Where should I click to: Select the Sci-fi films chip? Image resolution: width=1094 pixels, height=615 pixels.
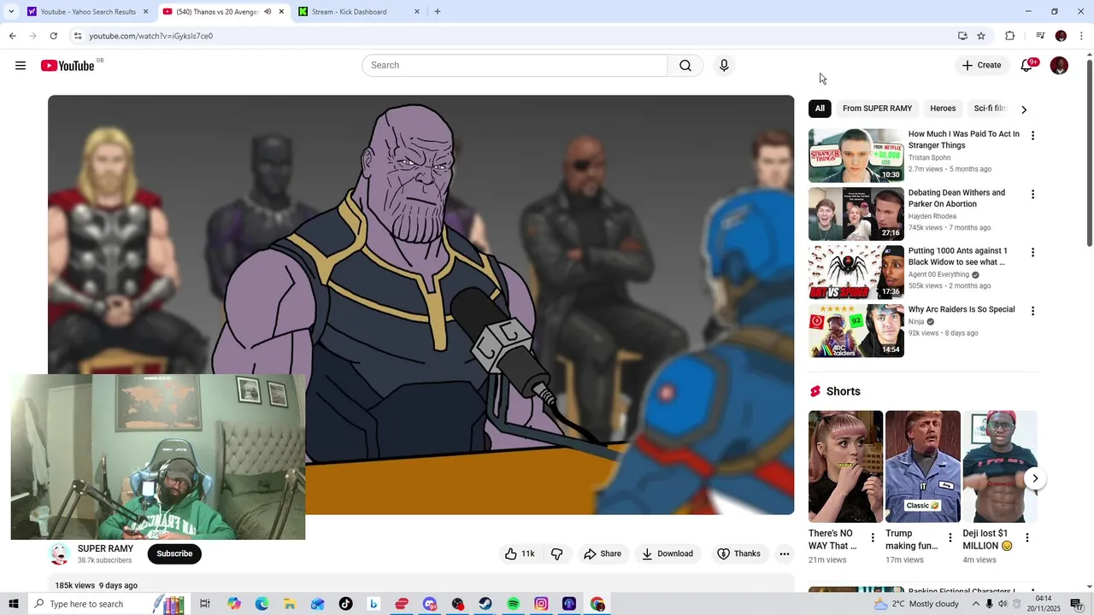991,108
